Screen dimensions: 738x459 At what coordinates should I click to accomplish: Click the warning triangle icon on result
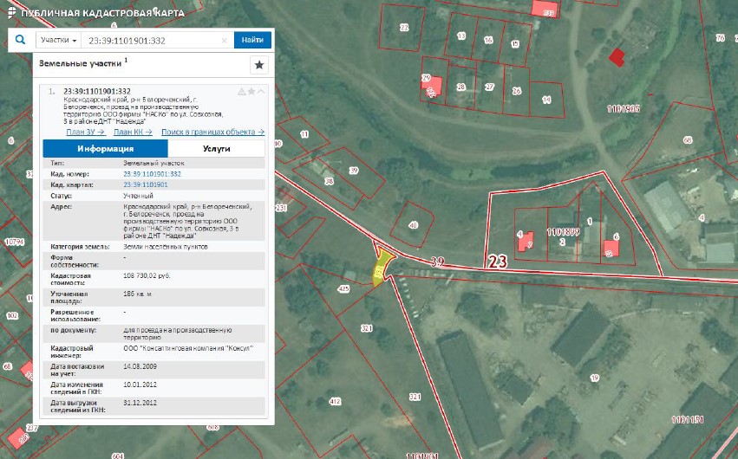241,92
